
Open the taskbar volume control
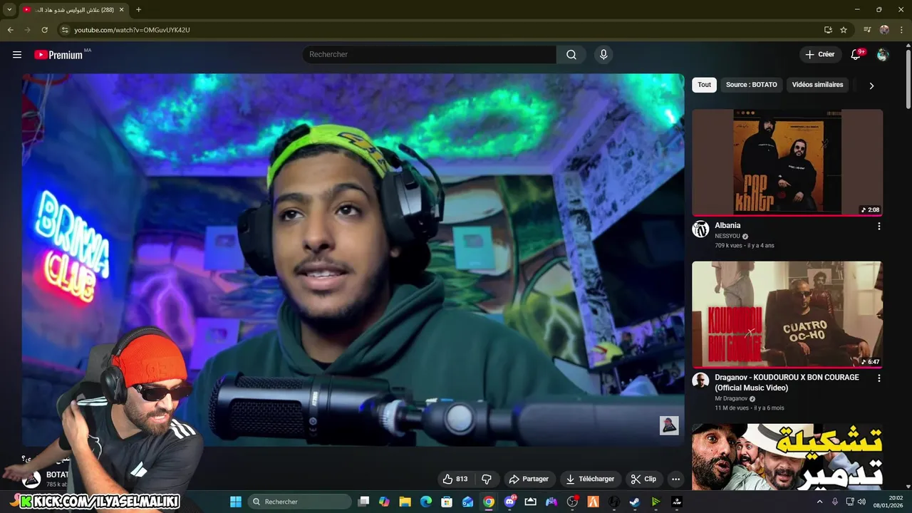tap(863, 502)
